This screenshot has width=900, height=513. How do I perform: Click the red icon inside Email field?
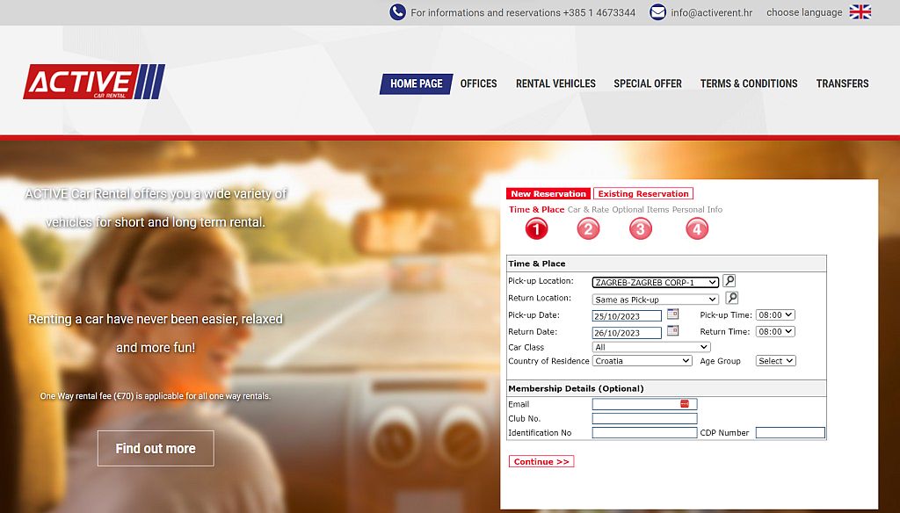pos(684,404)
